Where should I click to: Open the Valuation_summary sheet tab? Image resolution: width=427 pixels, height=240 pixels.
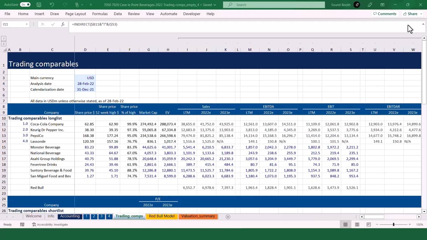coord(198,216)
